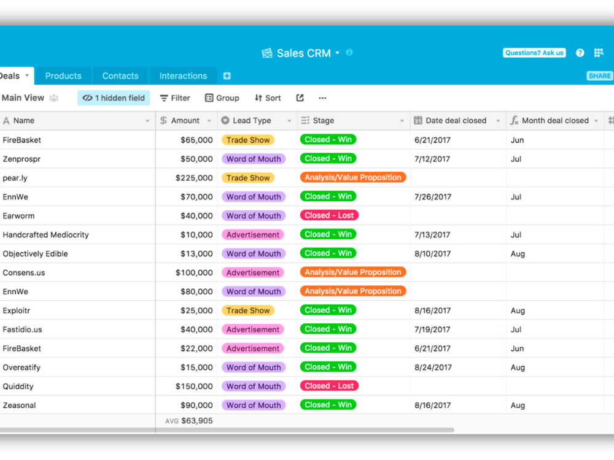Toggle the 1 hidden field button
The image size is (614, 460).
click(114, 98)
